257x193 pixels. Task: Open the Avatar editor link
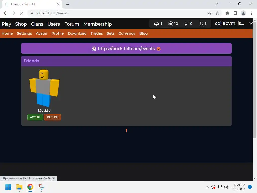[x=42, y=33]
